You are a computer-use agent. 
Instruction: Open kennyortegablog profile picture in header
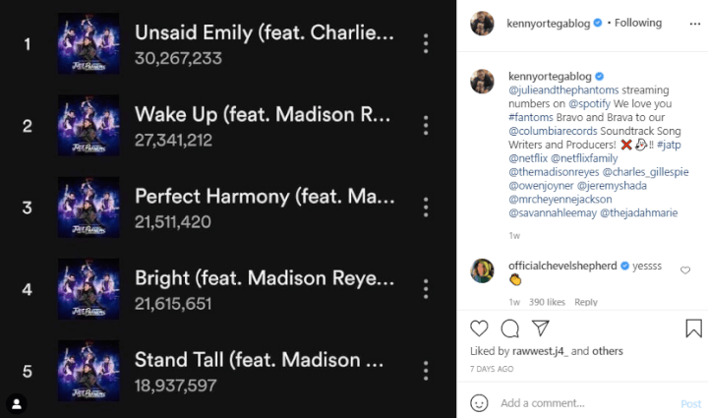(481, 24)
